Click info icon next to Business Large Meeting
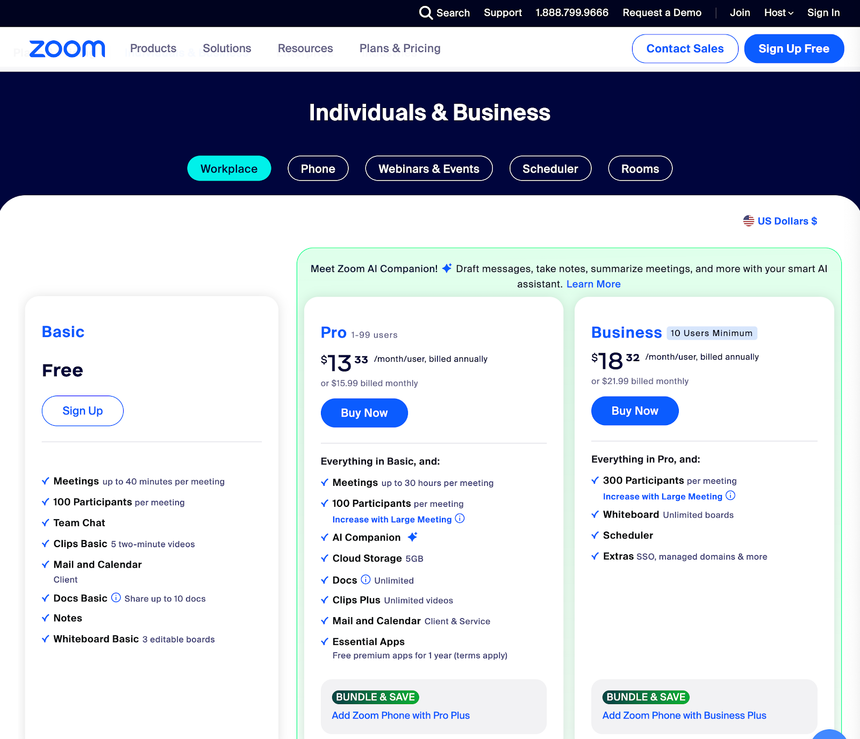 [730, 496]
